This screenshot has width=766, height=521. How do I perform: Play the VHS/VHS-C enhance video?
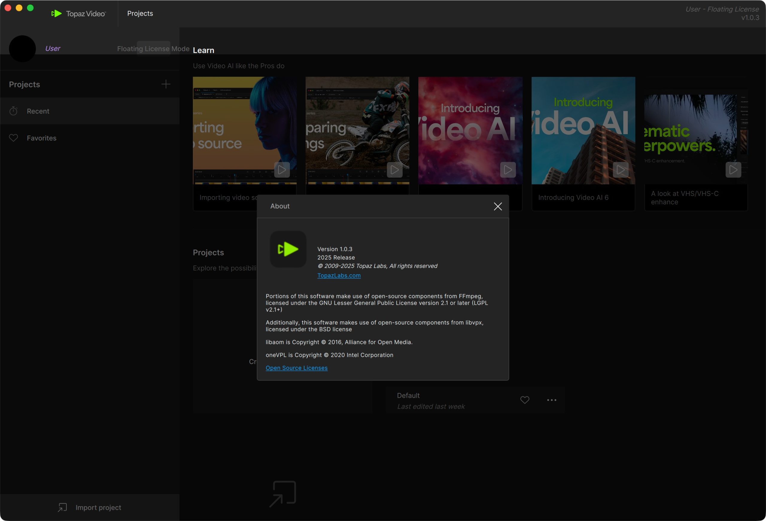click(x=733, y=170)
